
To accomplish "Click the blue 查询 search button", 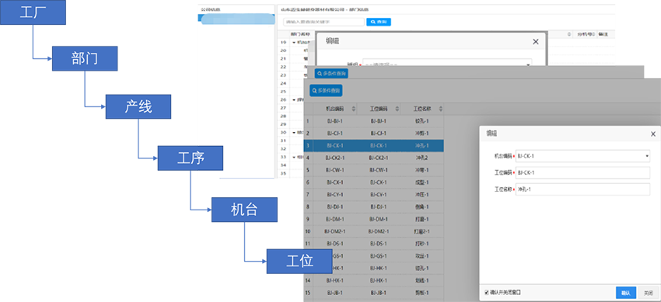I will click(x=378, y=22).
